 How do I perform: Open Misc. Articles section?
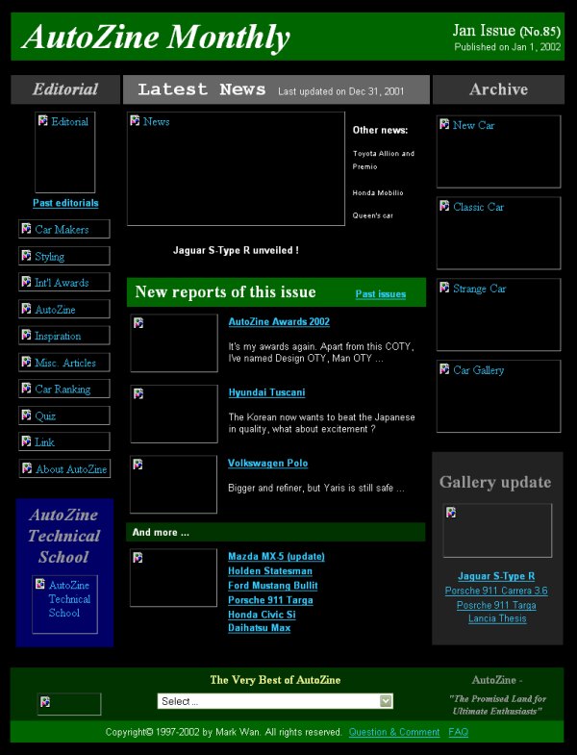(64, 363)
